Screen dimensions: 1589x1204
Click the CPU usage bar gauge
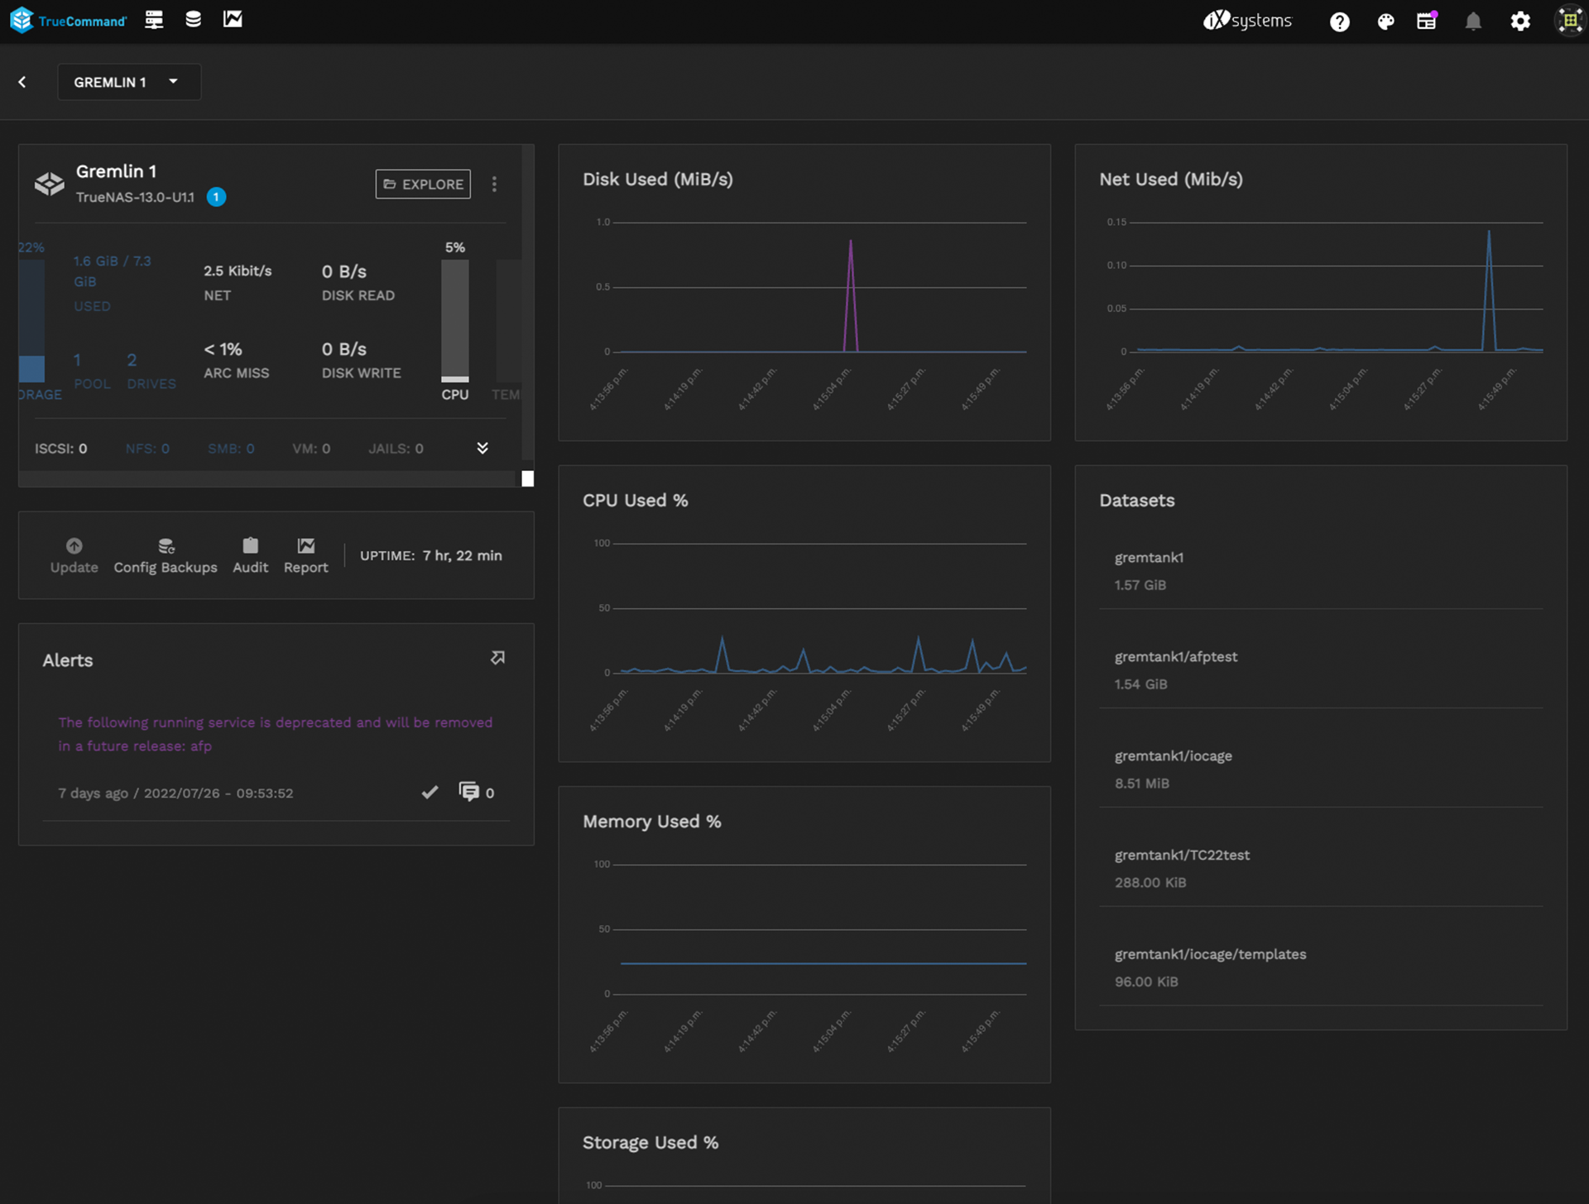(454, 321)
